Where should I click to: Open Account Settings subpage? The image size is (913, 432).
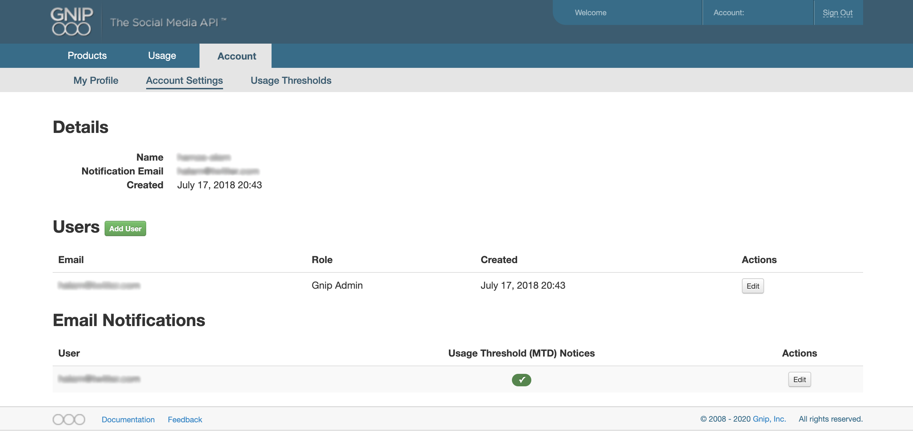[x=184, y=80]
